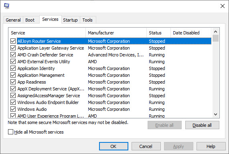Click the scrollbar up arrow
The image size is (229, 154).
[x=215, y=32]
